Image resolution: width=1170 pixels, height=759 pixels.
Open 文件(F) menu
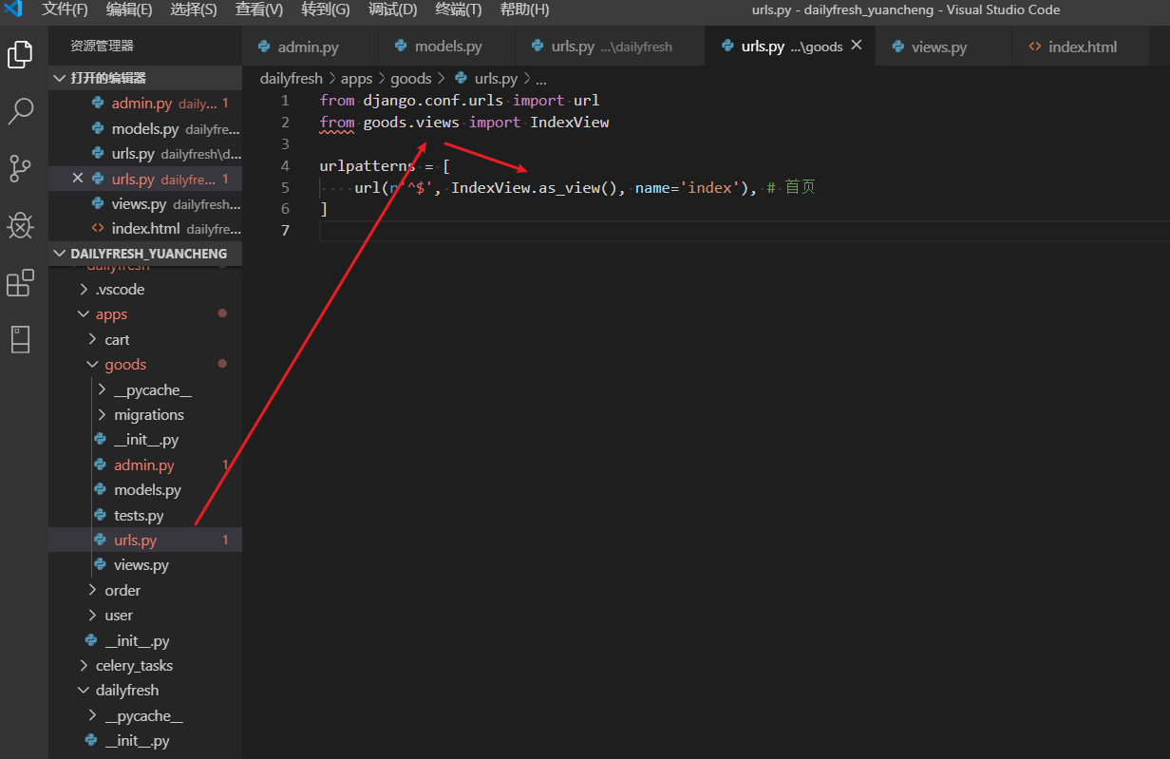[65, 9]
